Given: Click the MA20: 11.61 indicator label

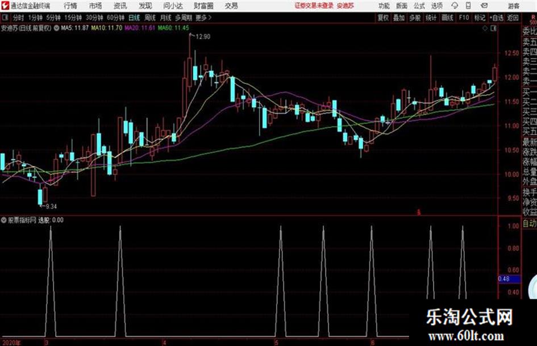Looking at the screenshot, I should click(140, 28).
